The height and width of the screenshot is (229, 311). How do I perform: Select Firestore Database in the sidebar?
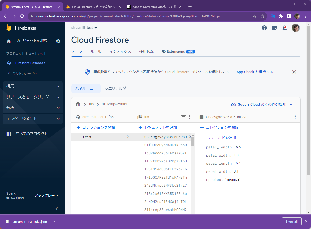(x=30, y=63)
